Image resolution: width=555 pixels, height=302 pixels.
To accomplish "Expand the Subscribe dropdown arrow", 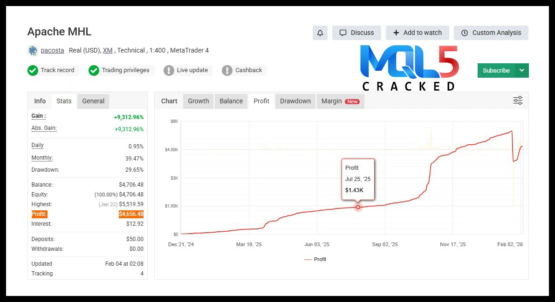I will click(521, 70).
